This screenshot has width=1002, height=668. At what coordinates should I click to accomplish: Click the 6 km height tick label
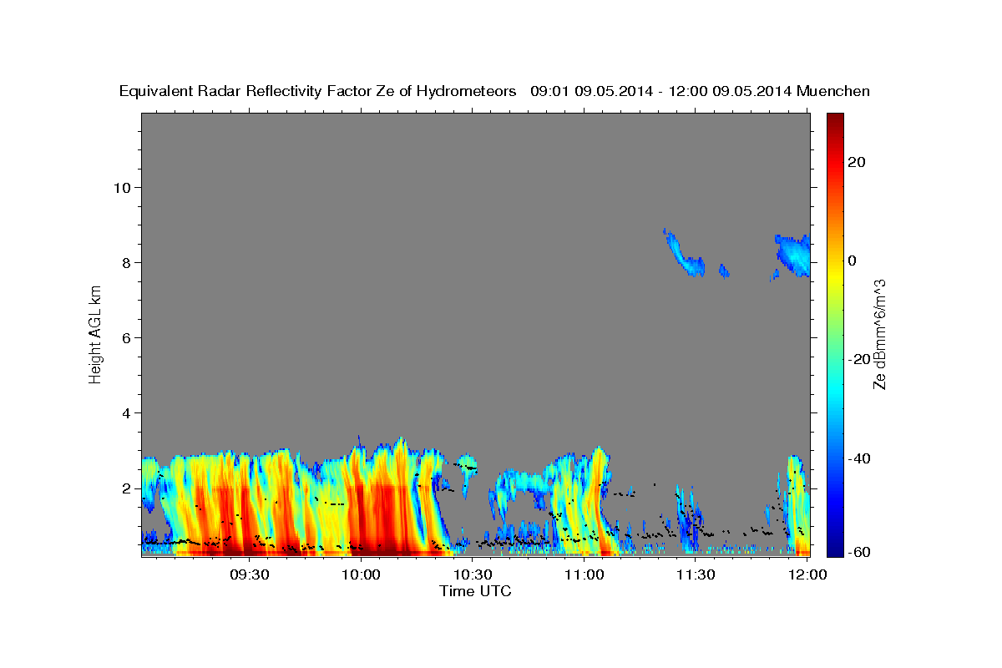(x=125, y=337)
